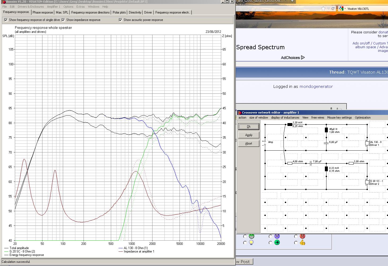The width and height of the screenshot is (388, 266).
Task: Click the Ads on/off link
Action: (x=361, y=43)
